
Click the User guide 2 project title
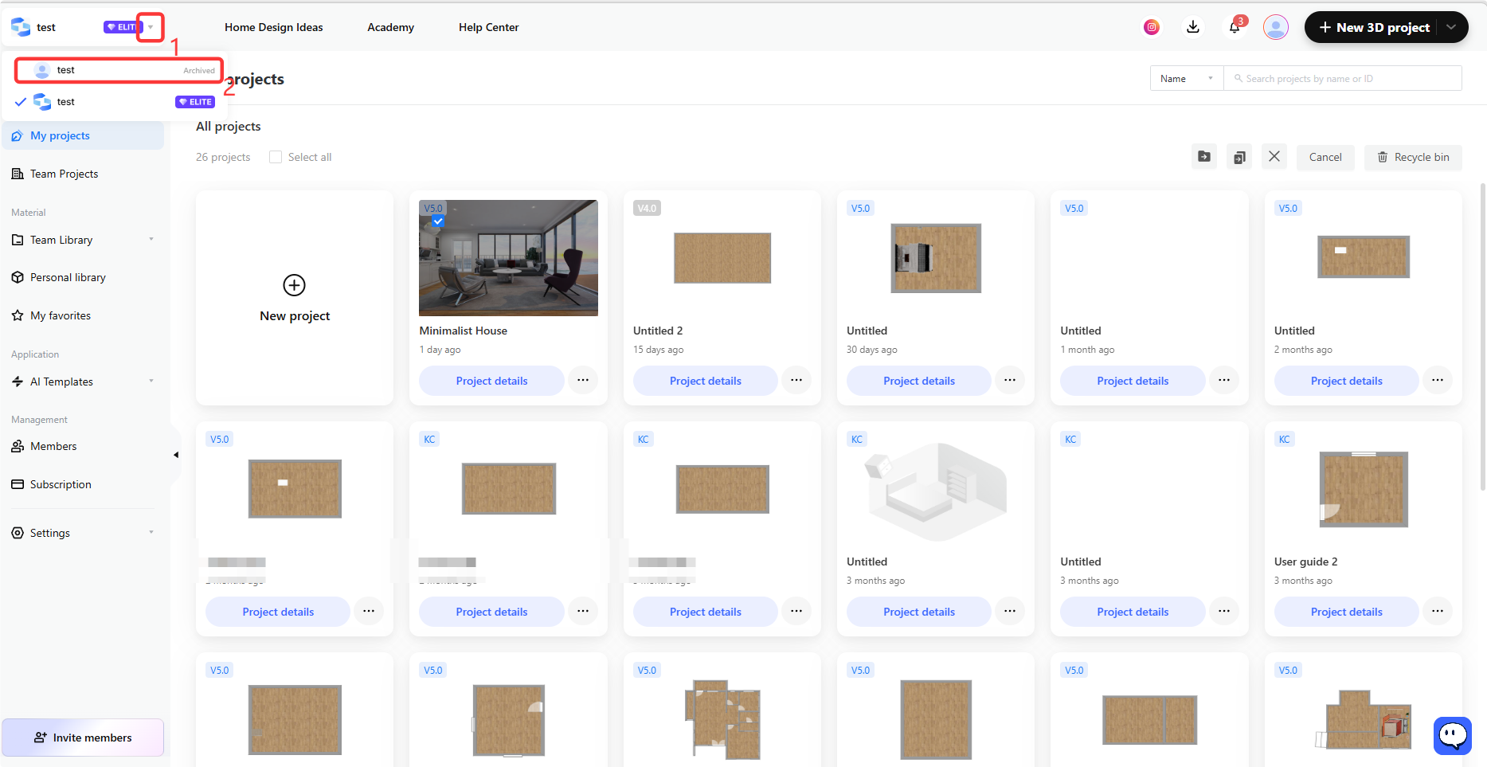(1305, 562)
